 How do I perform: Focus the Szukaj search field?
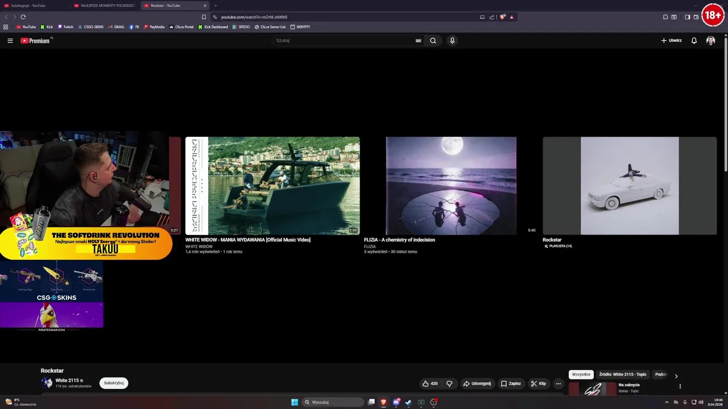coord(344,41)
